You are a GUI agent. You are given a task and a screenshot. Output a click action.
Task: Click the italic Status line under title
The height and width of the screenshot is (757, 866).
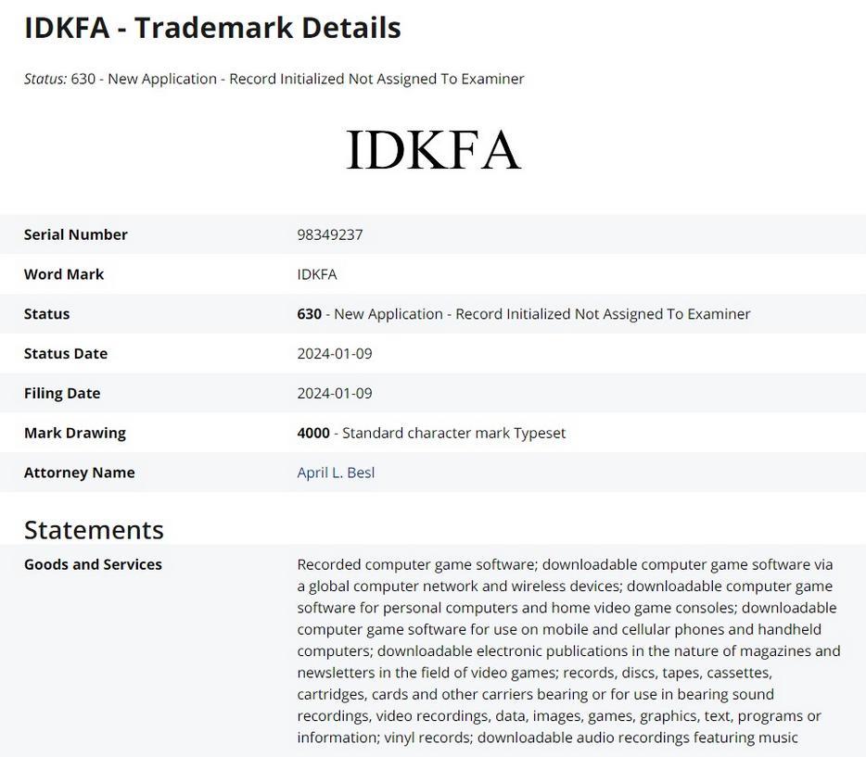[274, 79]
